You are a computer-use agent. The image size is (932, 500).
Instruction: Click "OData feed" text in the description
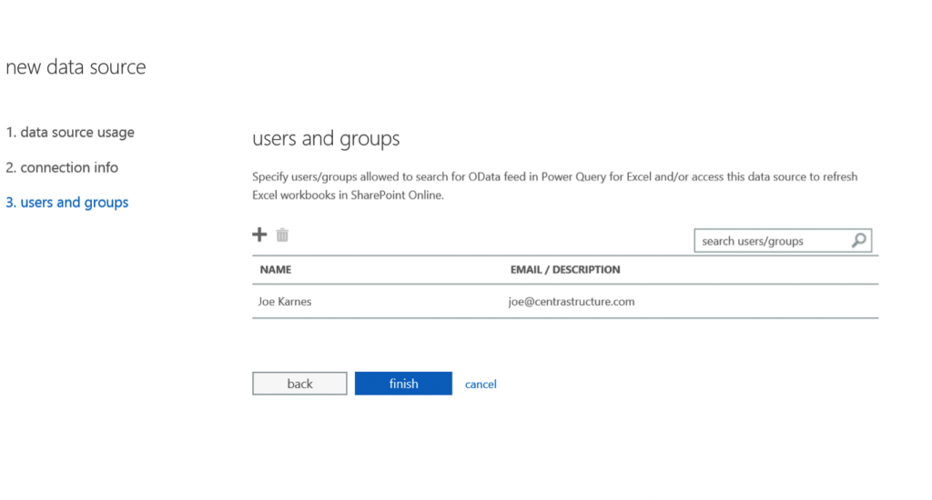click(489, 177)
